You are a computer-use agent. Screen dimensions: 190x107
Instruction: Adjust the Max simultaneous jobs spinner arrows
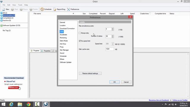coord(113,29)
